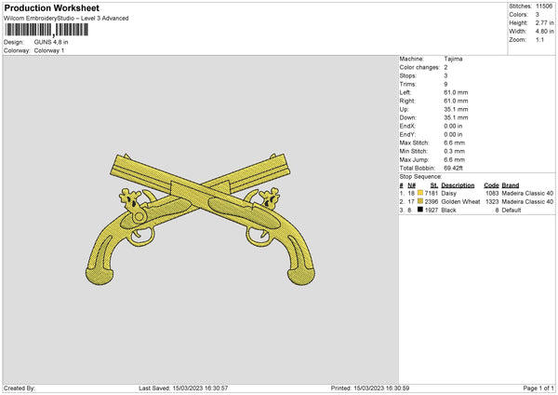558x395 pixels.
Task: Click the 'Default' brand cell
Action: click(x=511, y=211)
